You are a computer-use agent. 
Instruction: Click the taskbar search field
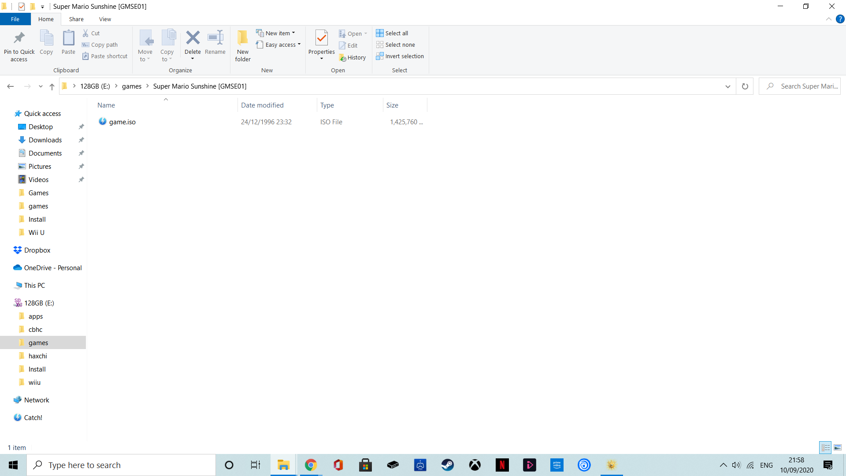(x=122, y=465)
